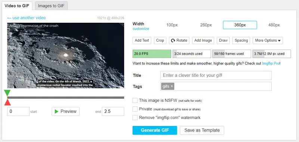Click the Add Text button

tap(142, 41)
